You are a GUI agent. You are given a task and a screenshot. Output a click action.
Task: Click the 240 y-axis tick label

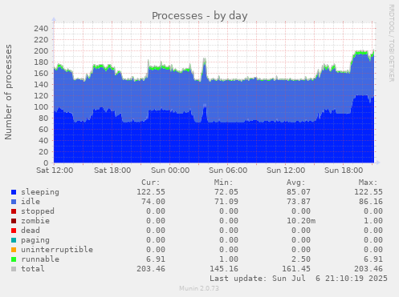pos(41,29)
